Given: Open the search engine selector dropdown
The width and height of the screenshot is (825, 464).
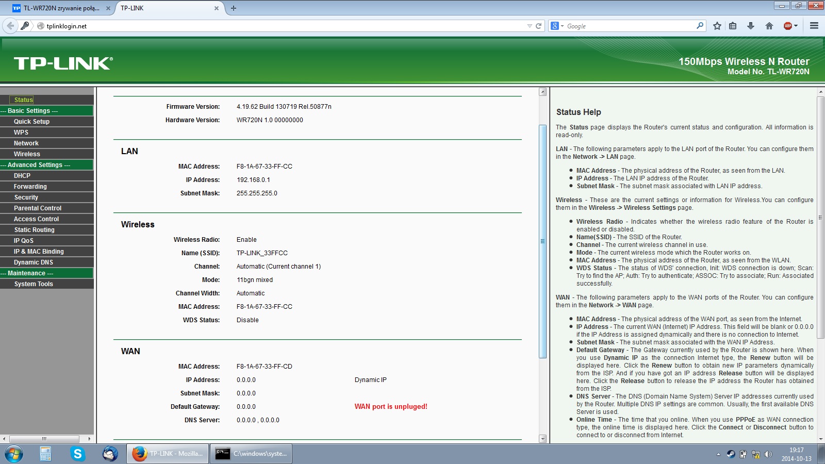Looking at the screenshot, I should pos(557,26).
